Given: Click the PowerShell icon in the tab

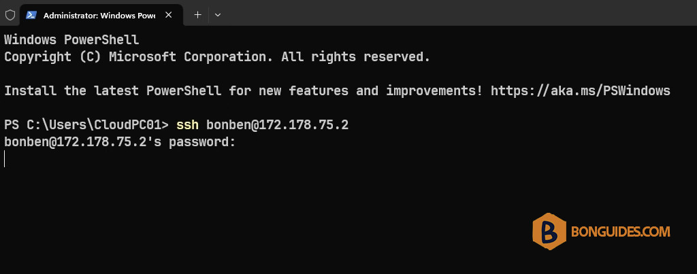Looking at the screenshot, I should [31, 15].
